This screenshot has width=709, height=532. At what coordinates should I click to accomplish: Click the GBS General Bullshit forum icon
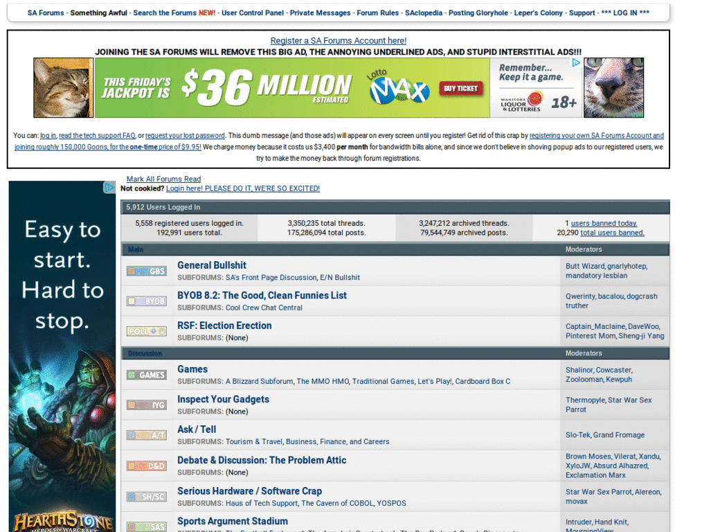click(146, 271)
